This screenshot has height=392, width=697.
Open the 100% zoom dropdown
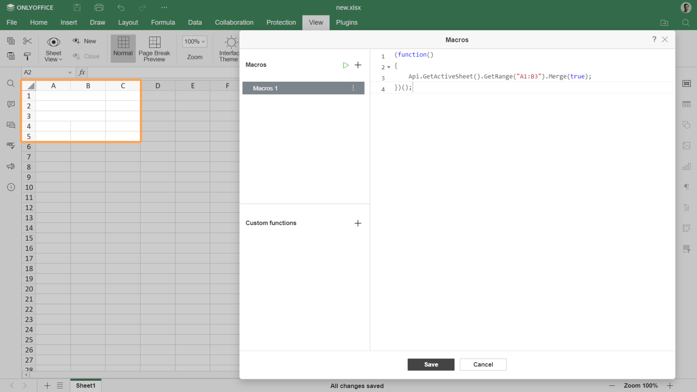click(195, 41)
